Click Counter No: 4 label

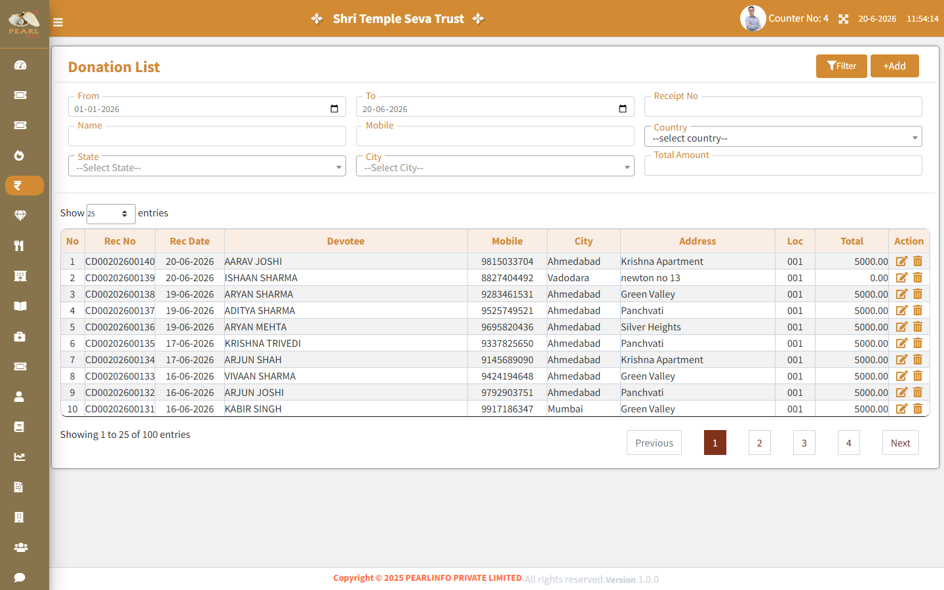click(x=798, y=18)
